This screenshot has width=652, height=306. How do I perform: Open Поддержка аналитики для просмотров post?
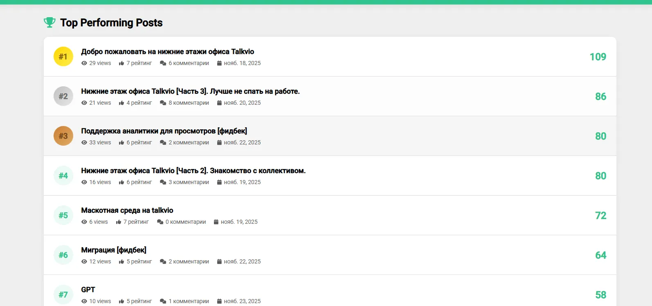tap(164, 131)
